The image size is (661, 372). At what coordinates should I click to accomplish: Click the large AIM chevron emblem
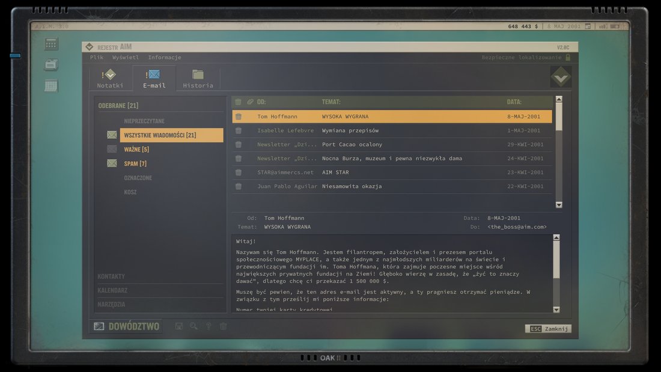(x=561, y=77)
